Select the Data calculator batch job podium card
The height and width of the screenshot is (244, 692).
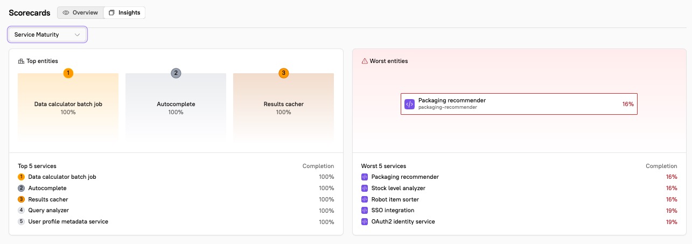(x=68, y=108)
